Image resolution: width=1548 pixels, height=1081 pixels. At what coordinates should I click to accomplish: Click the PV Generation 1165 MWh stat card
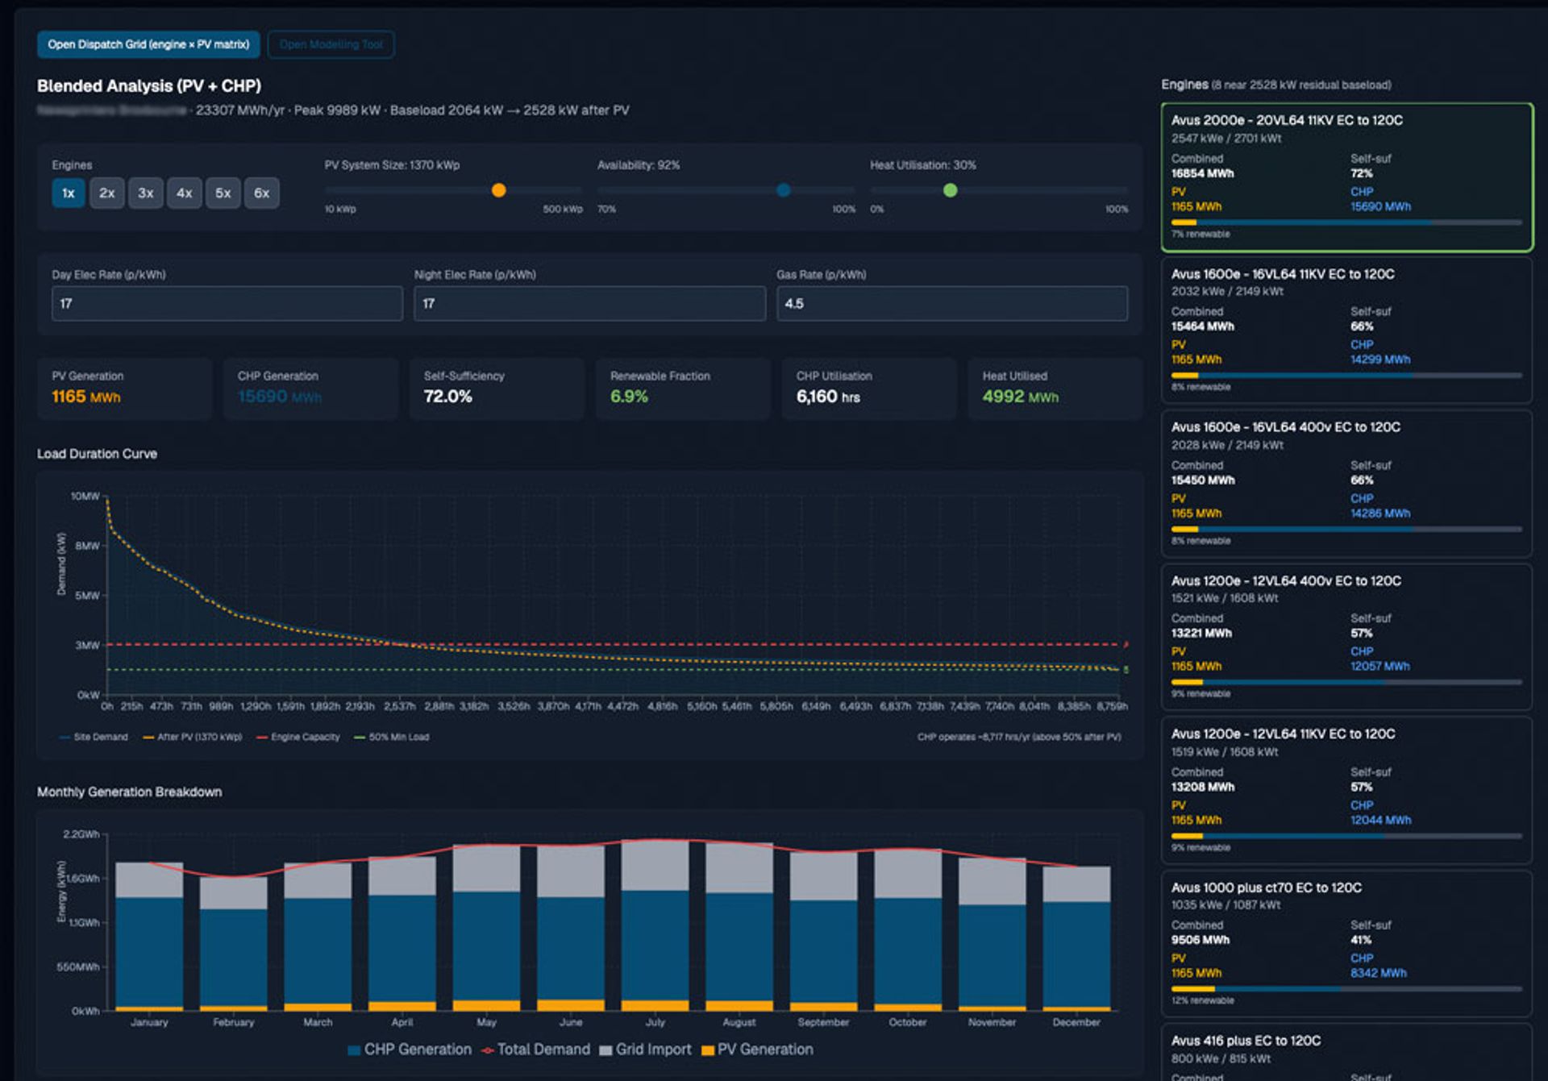click(x=124, y=389)
